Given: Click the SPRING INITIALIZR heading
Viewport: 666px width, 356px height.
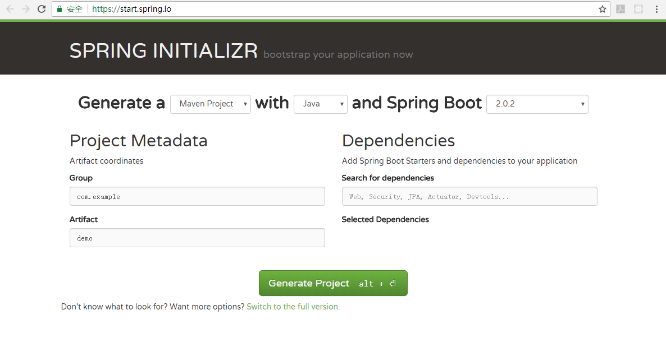Looking at the screenshot, I should [x=163, y=50].
